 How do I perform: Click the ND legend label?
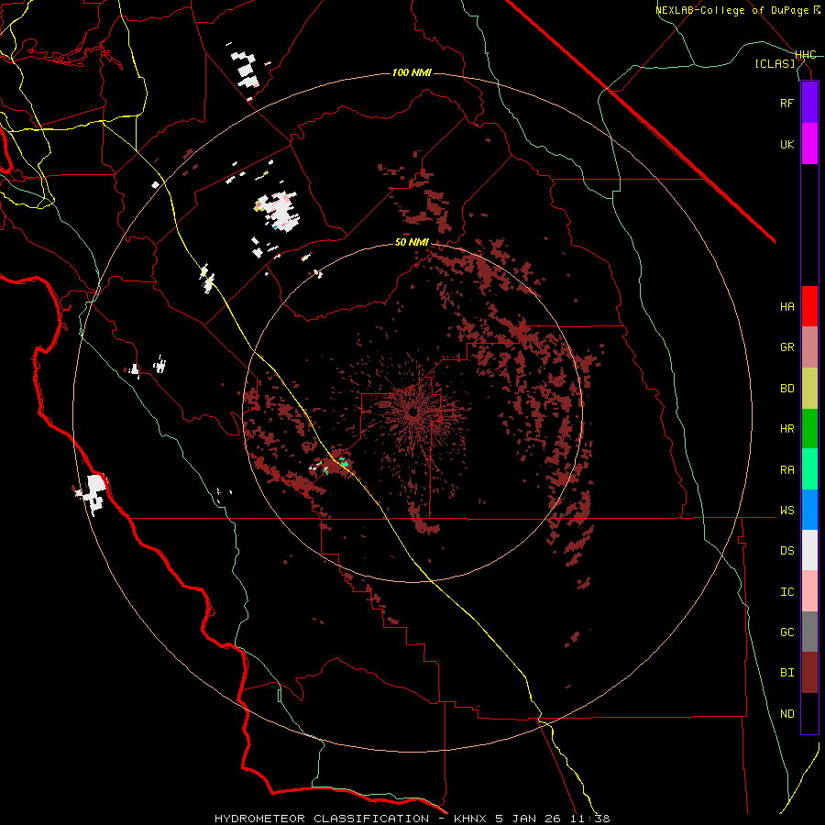pyautogui.click(x=786, y=713)
